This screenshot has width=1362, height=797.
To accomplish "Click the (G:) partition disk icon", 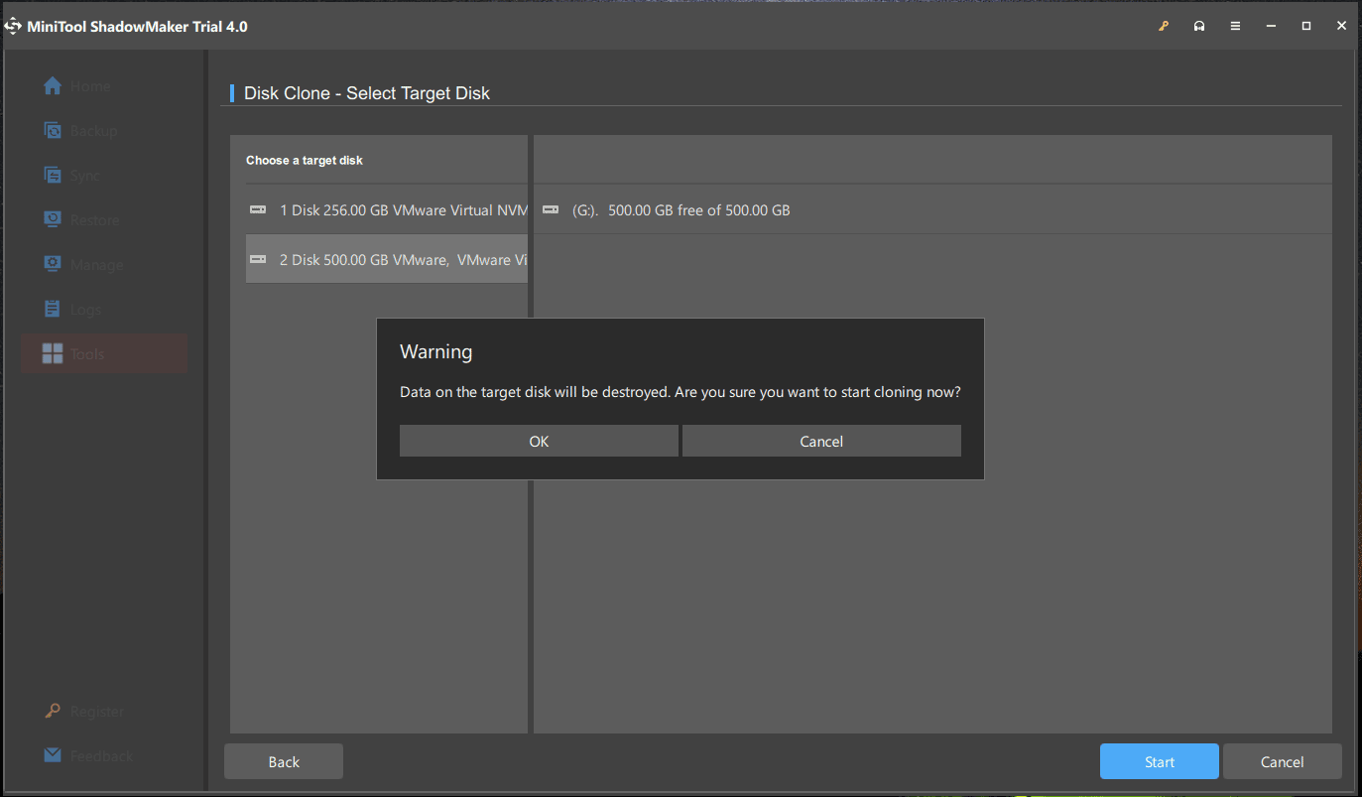I will (x=552, y=209).
